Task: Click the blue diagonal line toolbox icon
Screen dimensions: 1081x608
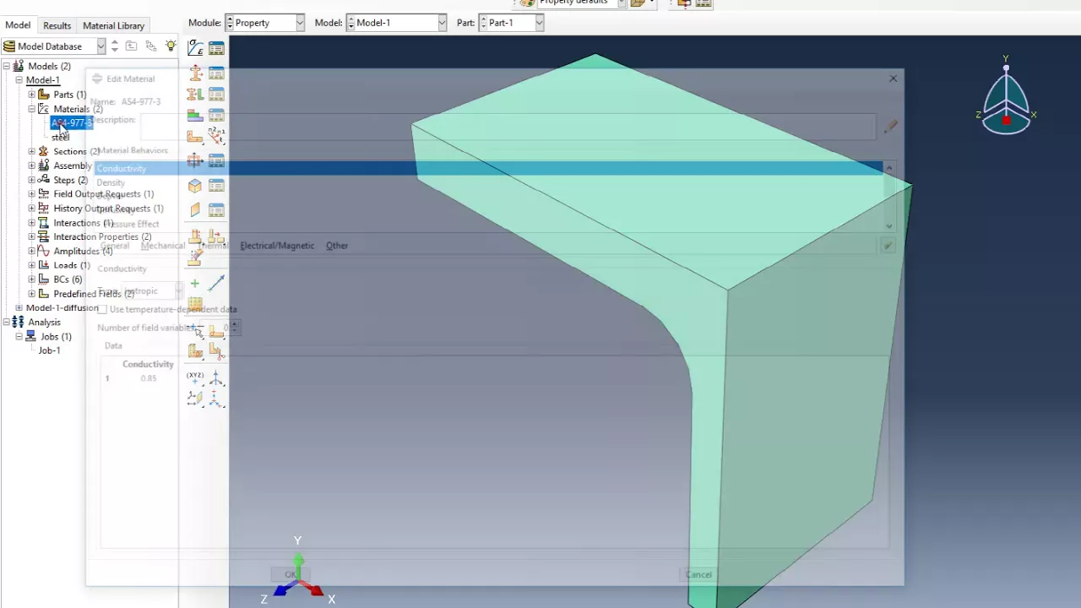Action: click(216, 284)
